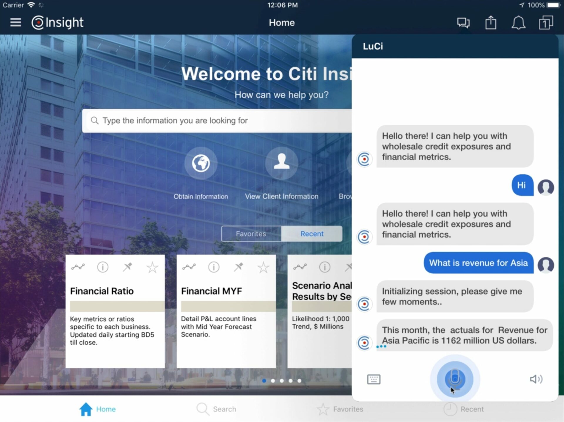Screen dimensions: 564x422
Task: Tap the Home title in header
Action: pyautogui.click(x=282, y=23)
